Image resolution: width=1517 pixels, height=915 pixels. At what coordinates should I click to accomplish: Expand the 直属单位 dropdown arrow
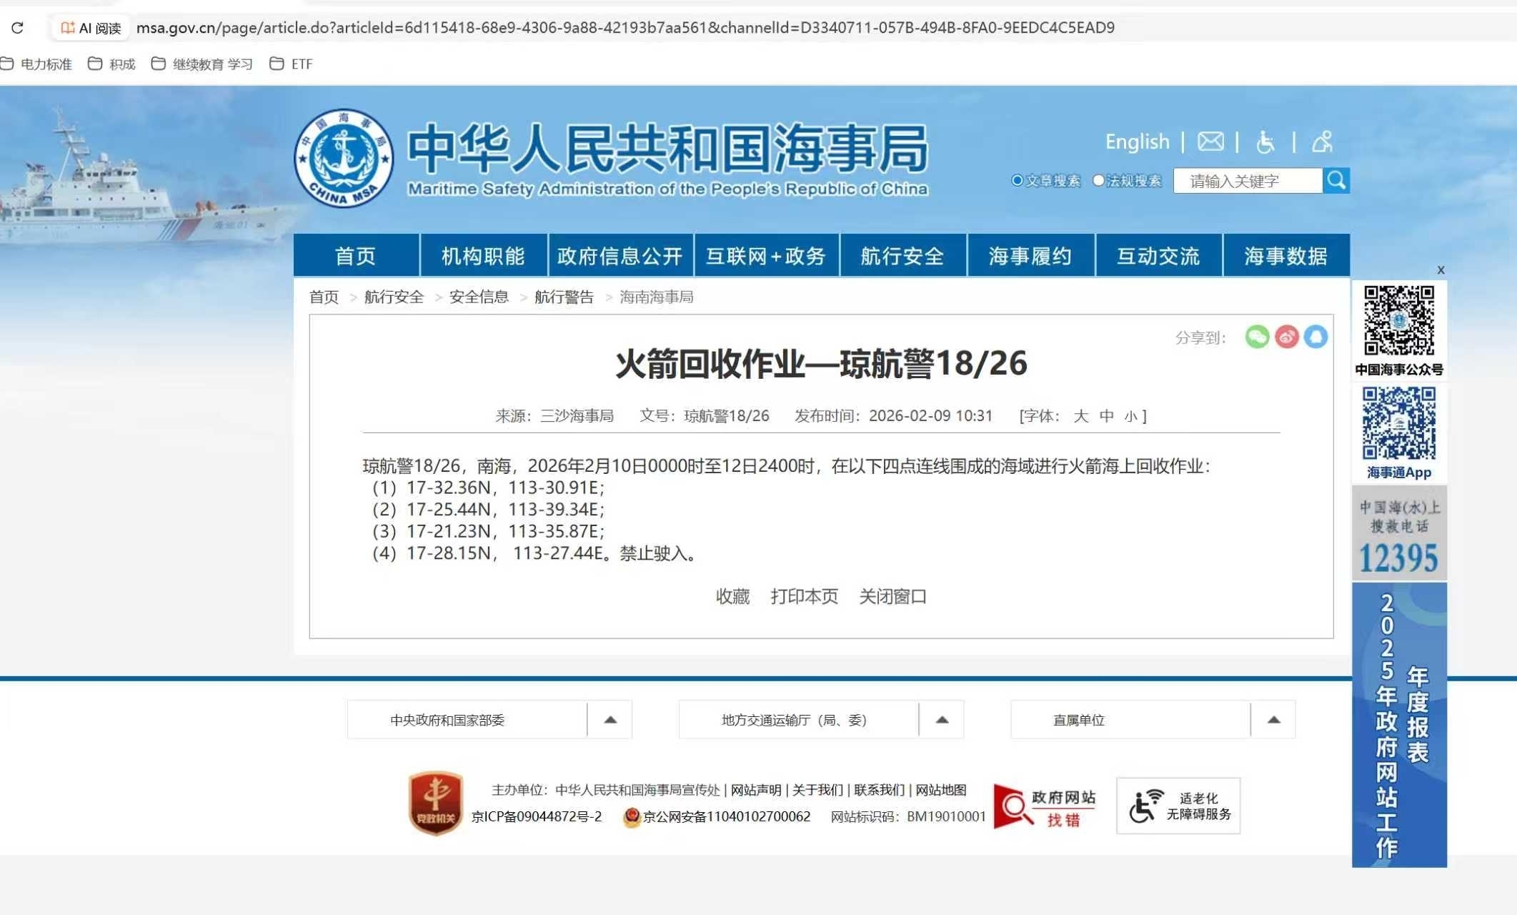(x=1273, y=720)
